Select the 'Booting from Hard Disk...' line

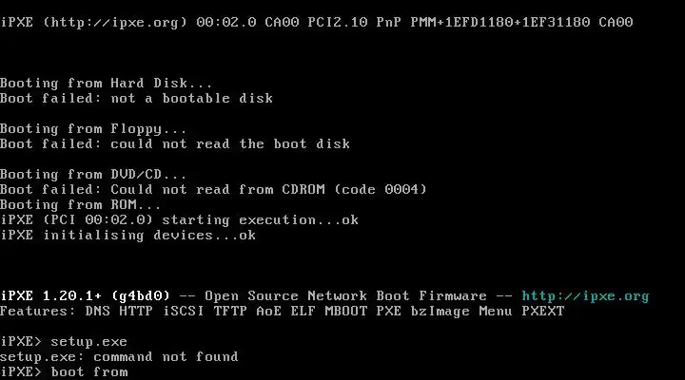click(107, 83)
